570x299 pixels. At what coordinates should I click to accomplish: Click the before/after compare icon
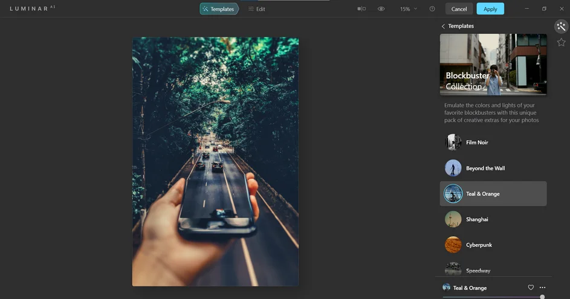[361, 9]
